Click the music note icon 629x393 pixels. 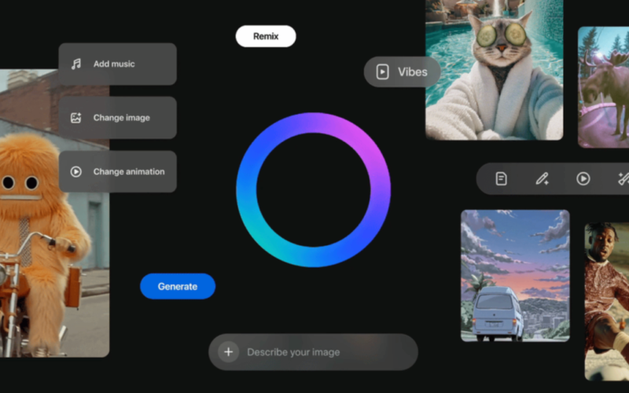coord(76,64)
